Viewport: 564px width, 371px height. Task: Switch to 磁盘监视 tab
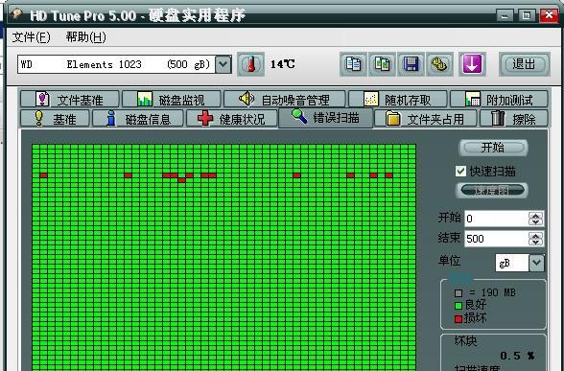point(171,100)
